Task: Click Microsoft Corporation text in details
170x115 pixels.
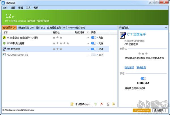Action: coord(134,41)
